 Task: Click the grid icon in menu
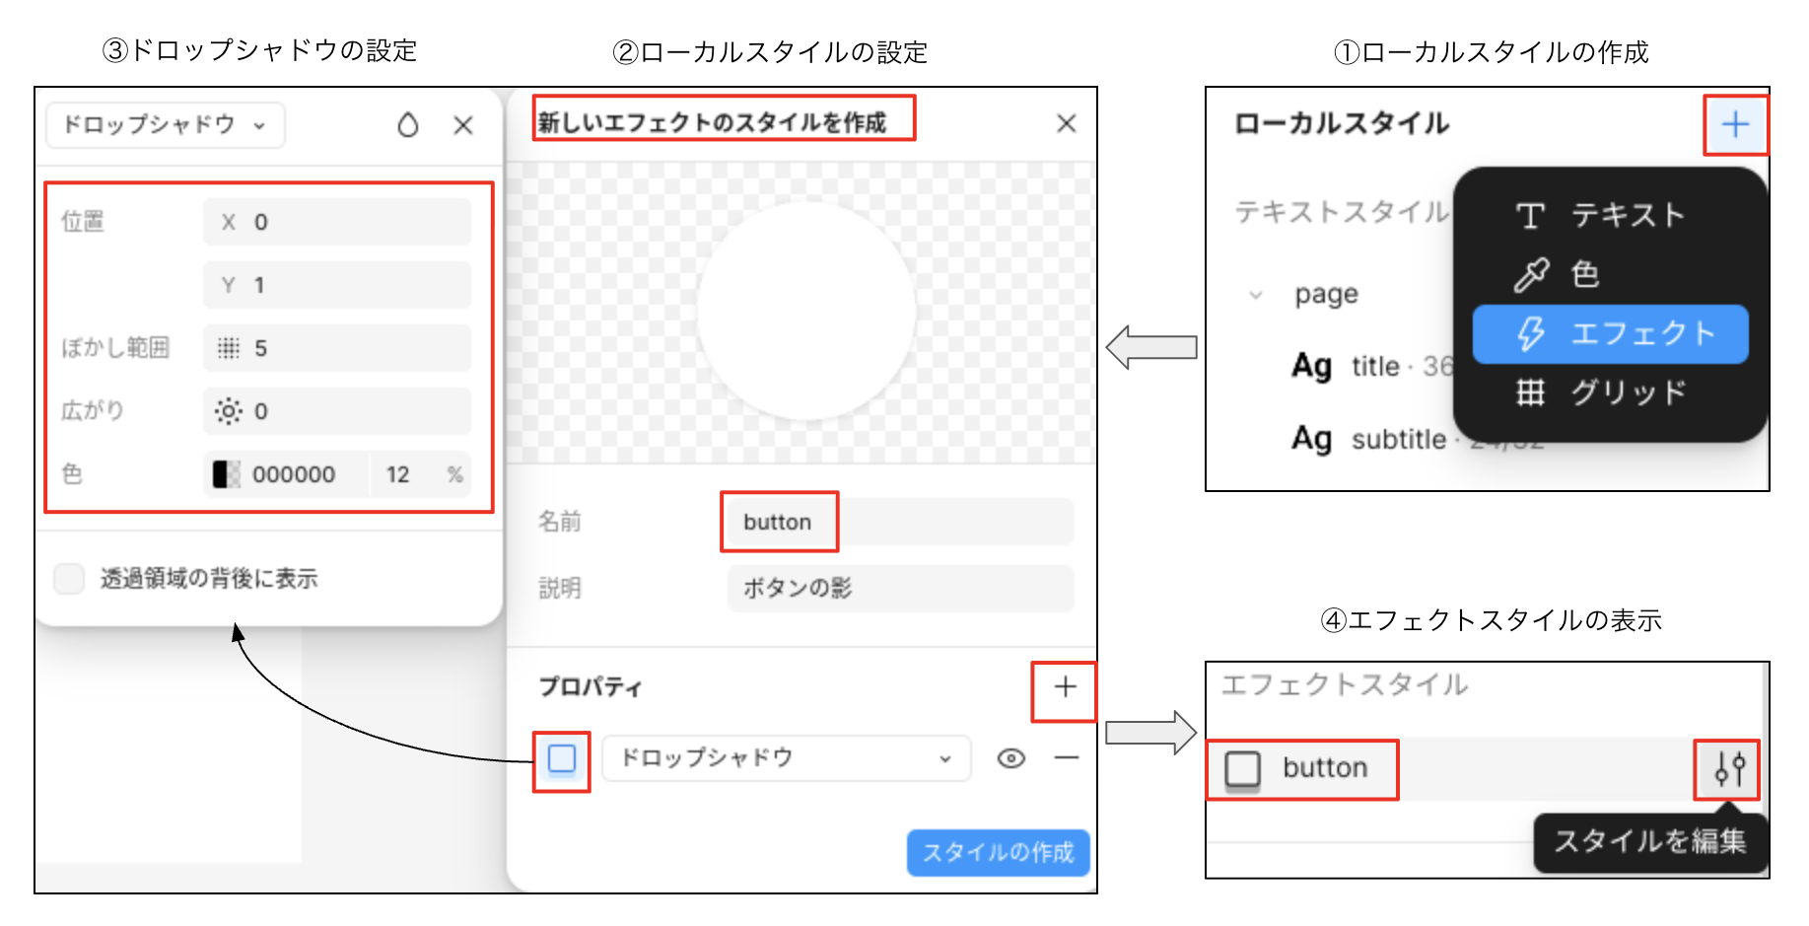point(1530,392)
